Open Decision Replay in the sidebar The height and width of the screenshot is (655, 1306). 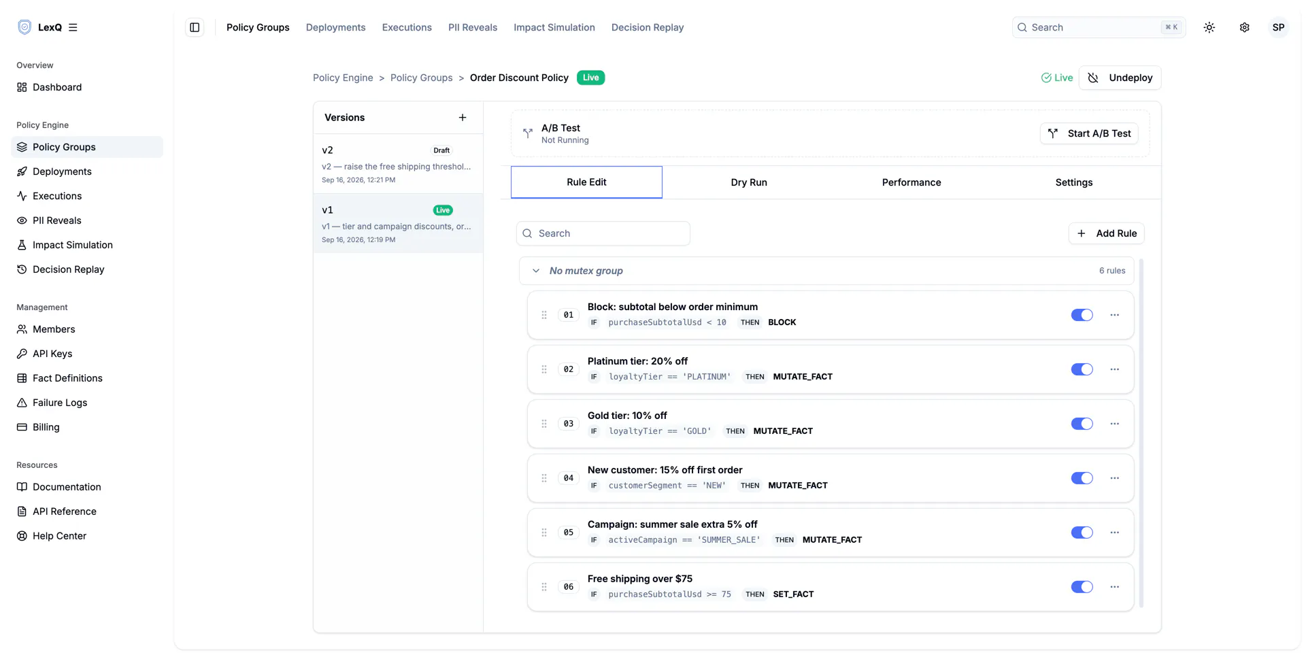click(x=87, y=269)
